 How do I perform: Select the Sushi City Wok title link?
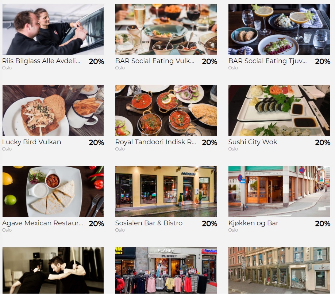(x=253, y=142)
